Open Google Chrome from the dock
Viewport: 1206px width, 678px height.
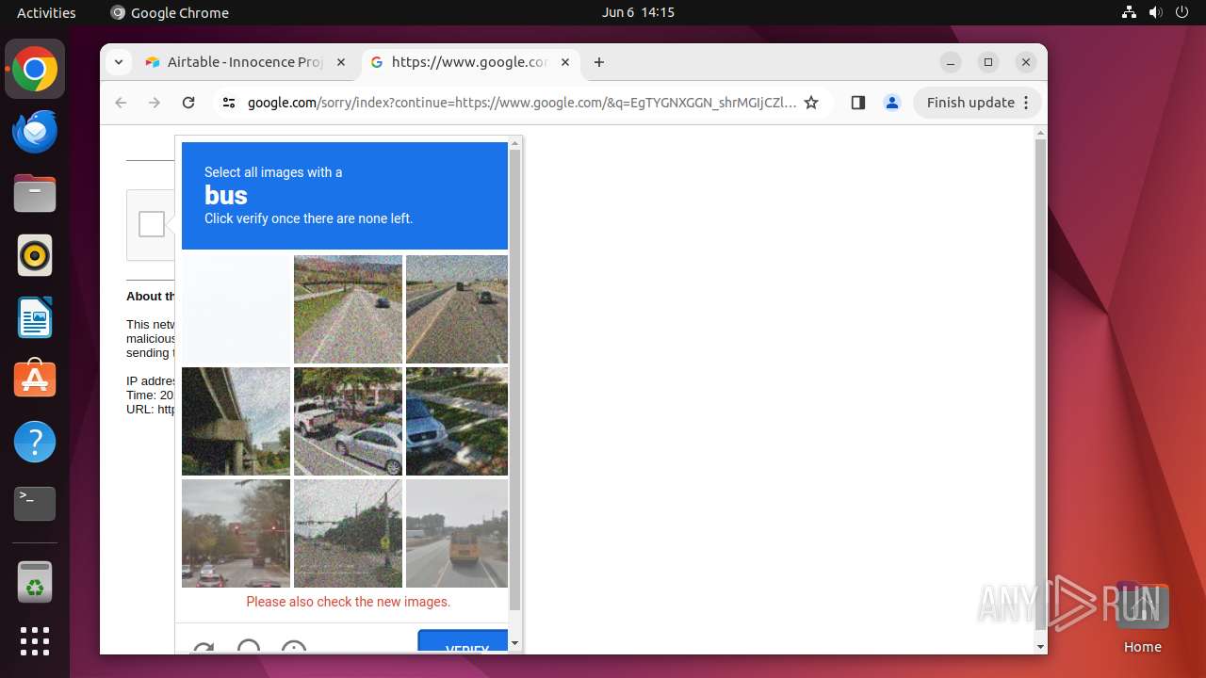35,69
